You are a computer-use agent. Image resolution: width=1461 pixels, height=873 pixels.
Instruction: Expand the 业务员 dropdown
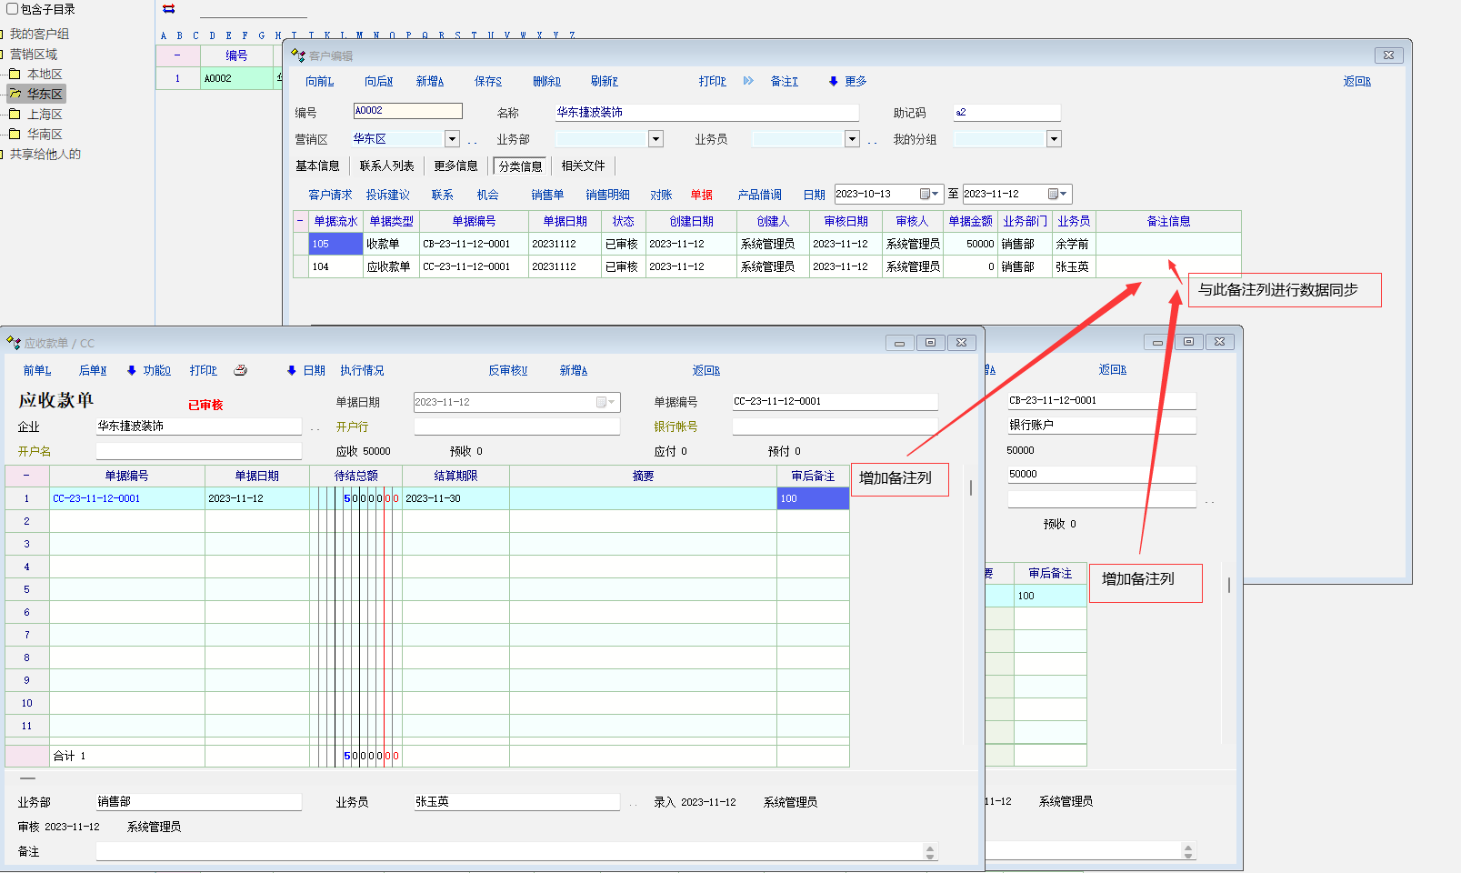pyautogui.click(x=852, y=139)
